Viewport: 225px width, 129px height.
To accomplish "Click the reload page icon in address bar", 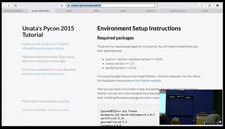I will click(155, 5).
